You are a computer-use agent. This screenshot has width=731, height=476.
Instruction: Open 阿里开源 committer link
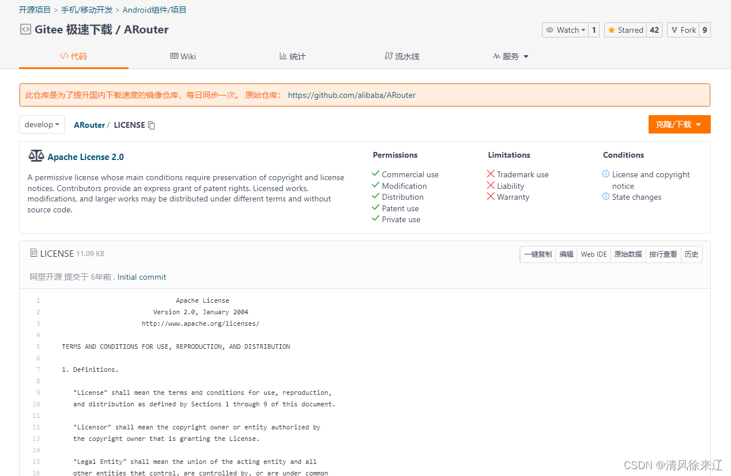click(46, 277)
